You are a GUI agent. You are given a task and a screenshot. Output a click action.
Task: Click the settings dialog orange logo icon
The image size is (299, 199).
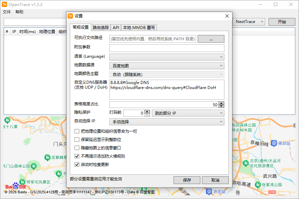70,16
